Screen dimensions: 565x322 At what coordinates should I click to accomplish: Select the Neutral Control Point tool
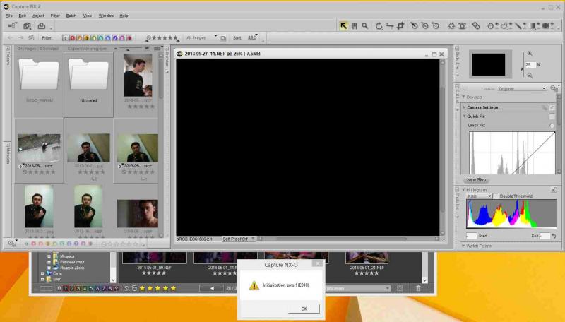click(425, 26)
